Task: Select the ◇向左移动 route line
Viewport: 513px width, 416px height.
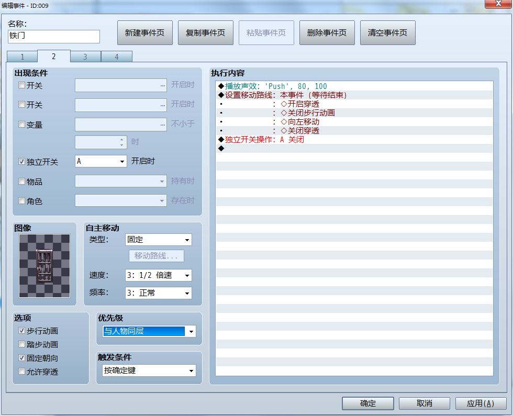Action: click(x=354, y=121)
